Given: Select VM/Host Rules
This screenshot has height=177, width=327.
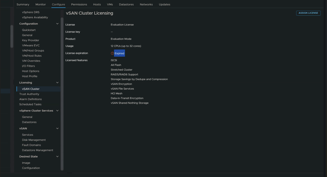Looking at the screenshot, I should (32, 56).
